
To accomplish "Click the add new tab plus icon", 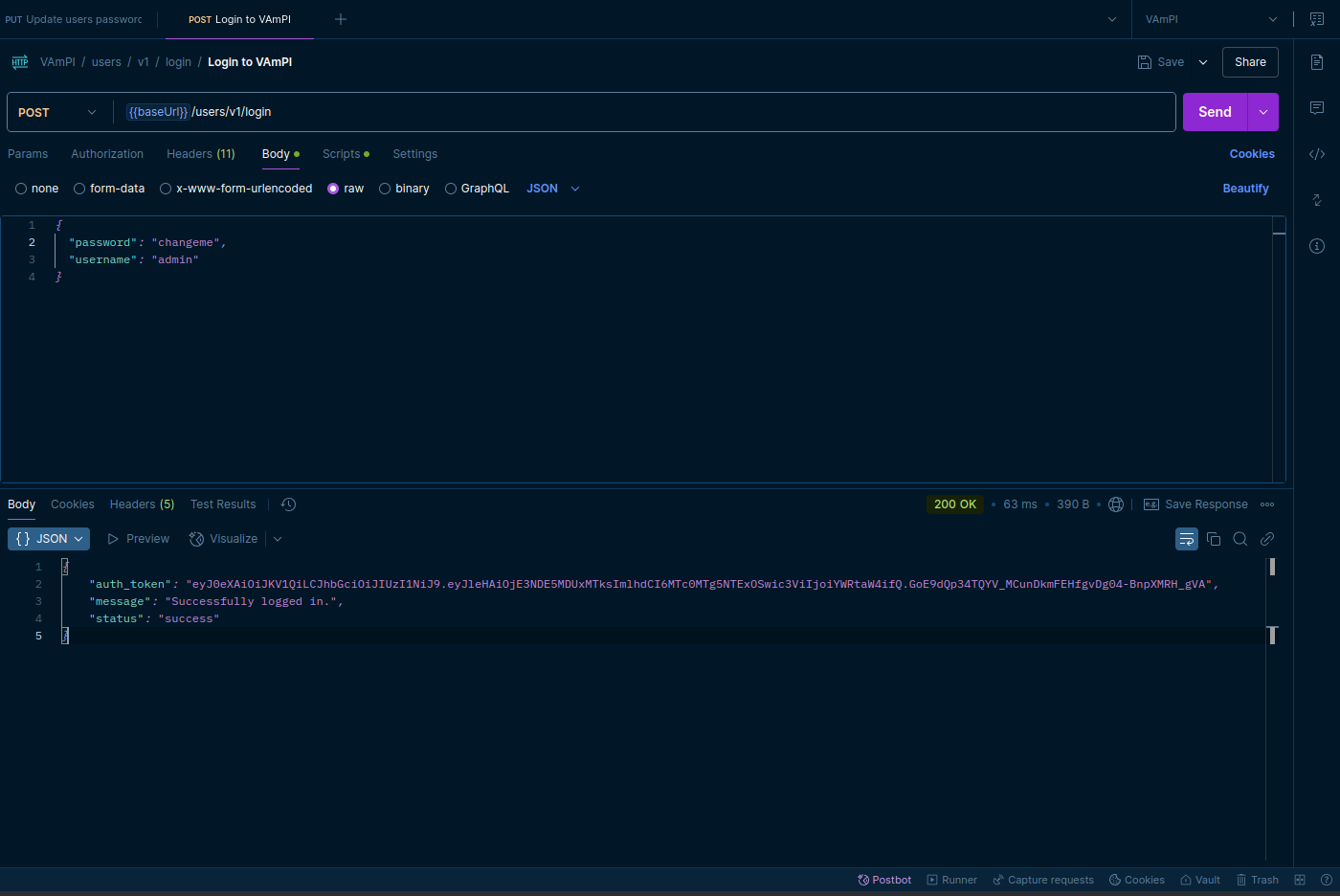I will pos(341,19).
